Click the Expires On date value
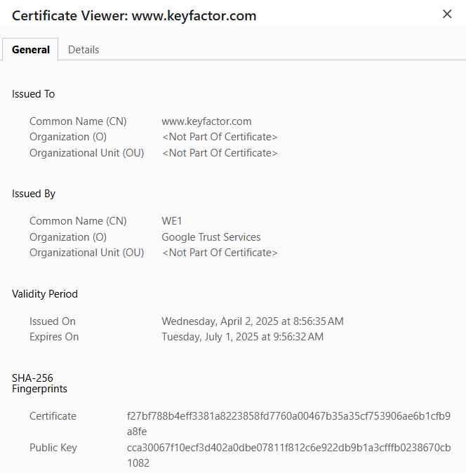 pyautogui.click(x=242, y=337)
